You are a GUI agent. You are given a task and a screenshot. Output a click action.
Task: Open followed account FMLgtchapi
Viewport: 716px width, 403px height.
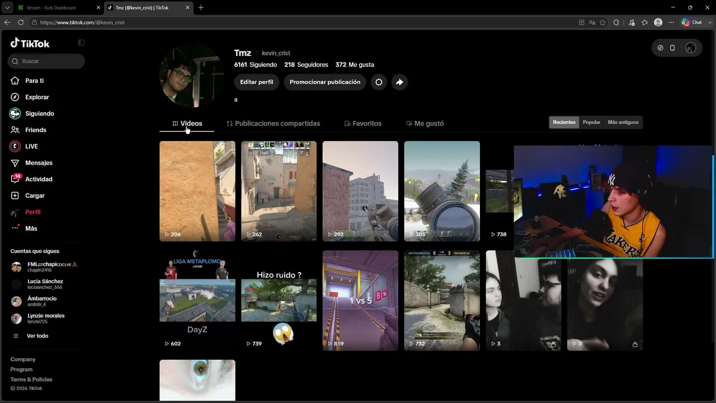pos(44,267)
